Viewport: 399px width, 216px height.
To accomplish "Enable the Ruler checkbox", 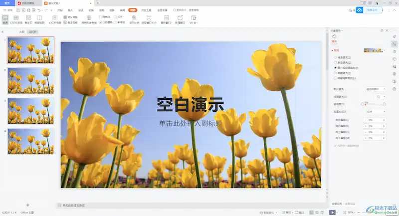I will [115, 17].
